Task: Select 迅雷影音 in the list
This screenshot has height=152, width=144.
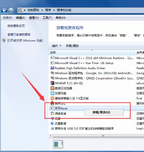Action: pyautogui.click(x=61, y=124)
